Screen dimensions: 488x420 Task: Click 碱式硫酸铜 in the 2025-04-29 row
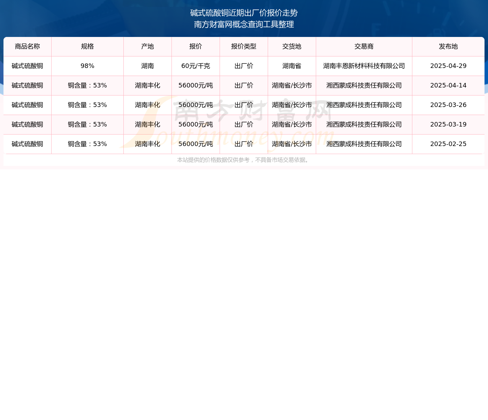[x=28, y=66]
